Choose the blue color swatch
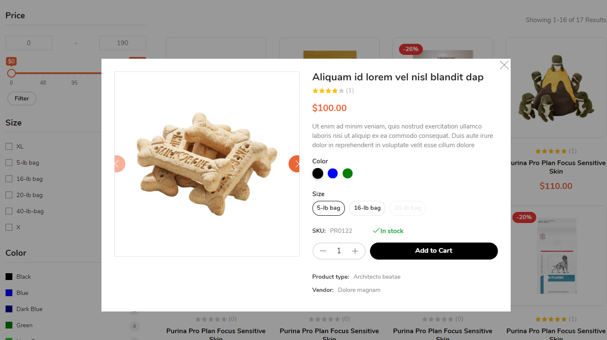This screenshot has width=607, height=340. [332, 174]
